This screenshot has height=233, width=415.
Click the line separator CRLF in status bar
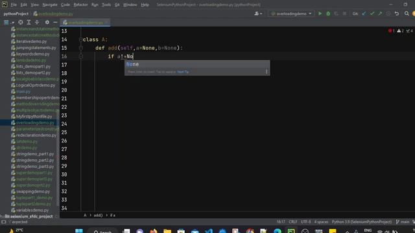click(x=293, y=222)
